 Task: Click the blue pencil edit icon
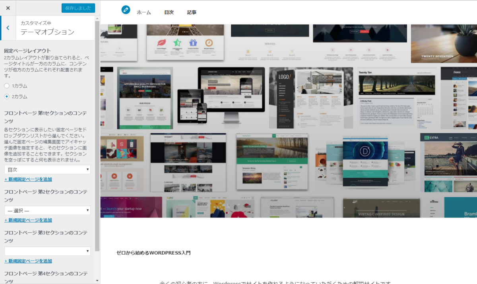click(126, 10)
